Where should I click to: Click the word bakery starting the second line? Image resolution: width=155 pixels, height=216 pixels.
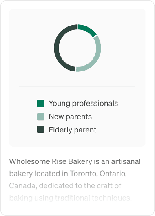coord(21,174)
